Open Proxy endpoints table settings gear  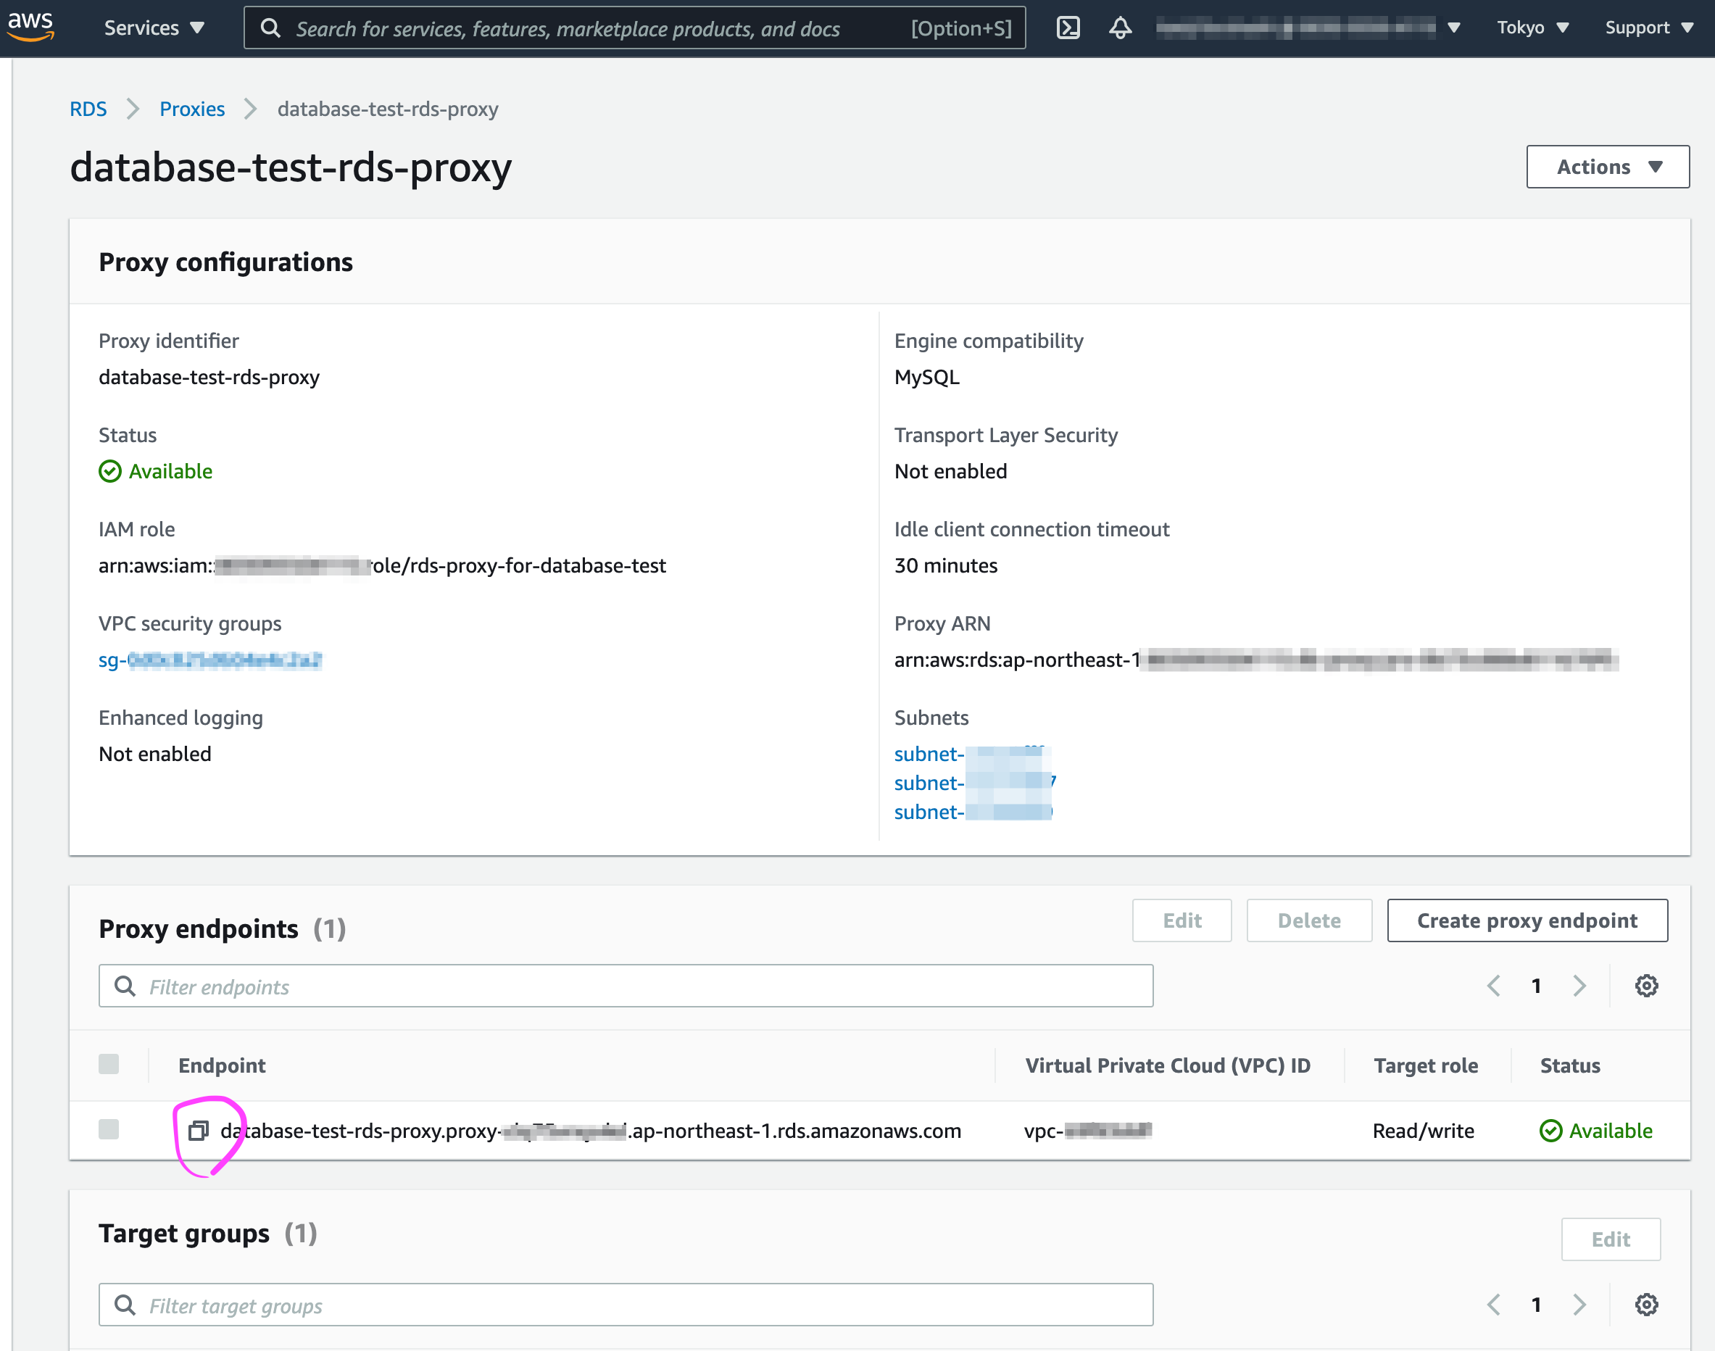tap(1646, 986)
